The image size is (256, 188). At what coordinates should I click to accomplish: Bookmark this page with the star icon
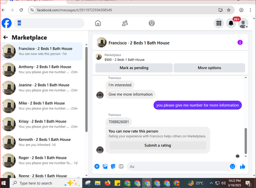[229, 10]
